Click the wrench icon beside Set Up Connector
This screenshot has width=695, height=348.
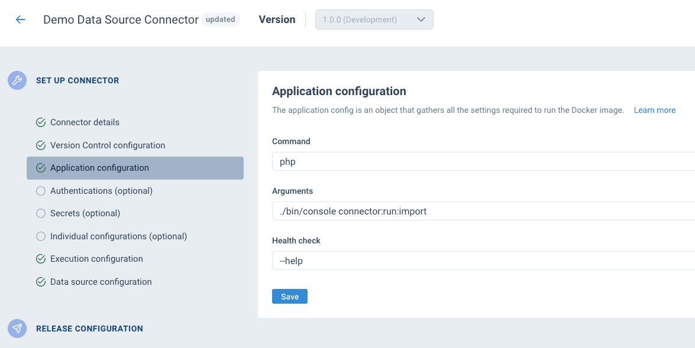pyautogui.click(x=17, y=80)
